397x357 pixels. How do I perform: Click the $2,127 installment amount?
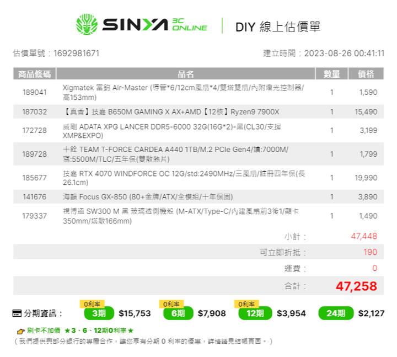371,313
